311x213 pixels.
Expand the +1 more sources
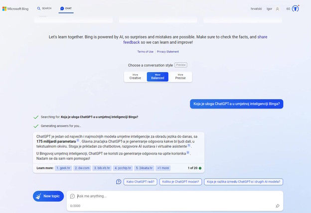coord(163,168)
